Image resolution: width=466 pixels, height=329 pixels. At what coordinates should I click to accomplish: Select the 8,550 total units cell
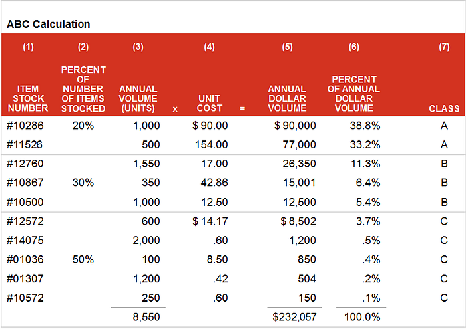click(x=146, y=317)
